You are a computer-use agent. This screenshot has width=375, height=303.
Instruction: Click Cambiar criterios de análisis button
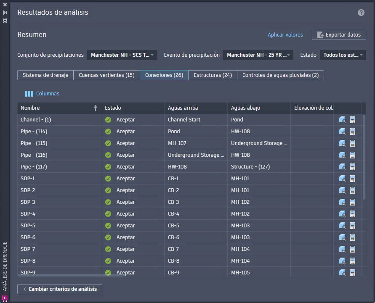tap(60, 289)
